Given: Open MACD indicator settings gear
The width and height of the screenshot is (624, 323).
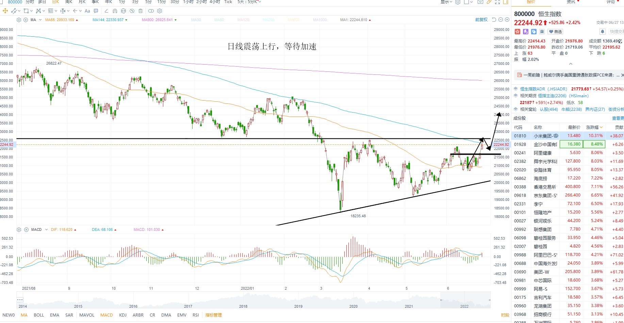Looking at the screenshot, I should tap(19, 230).
